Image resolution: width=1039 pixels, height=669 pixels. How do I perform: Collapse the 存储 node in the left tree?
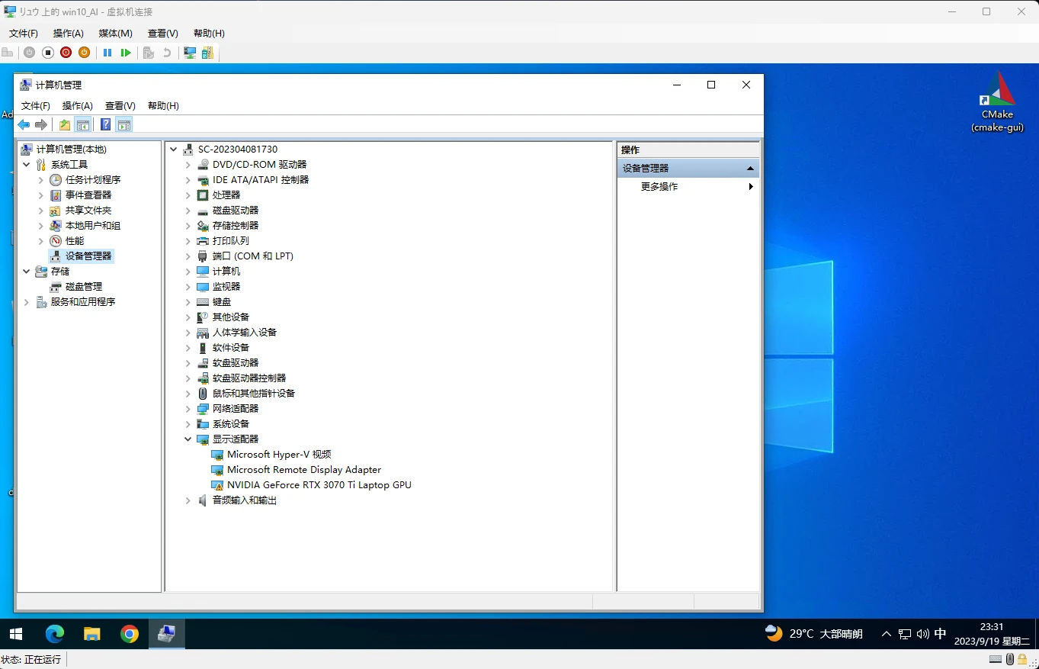click(27, 272)
